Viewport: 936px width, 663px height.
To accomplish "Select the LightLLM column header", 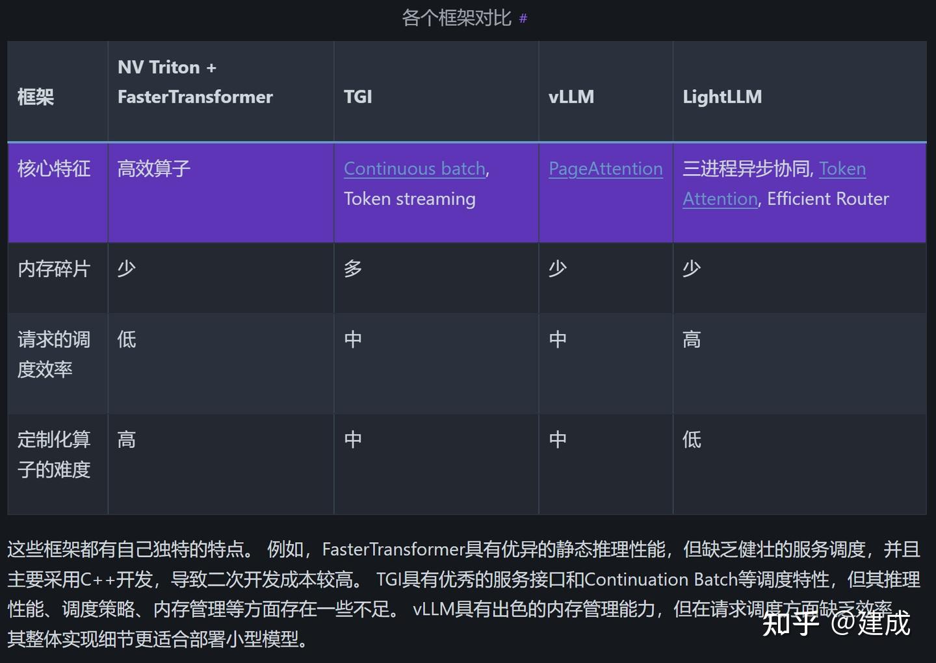I will point(722,96).
